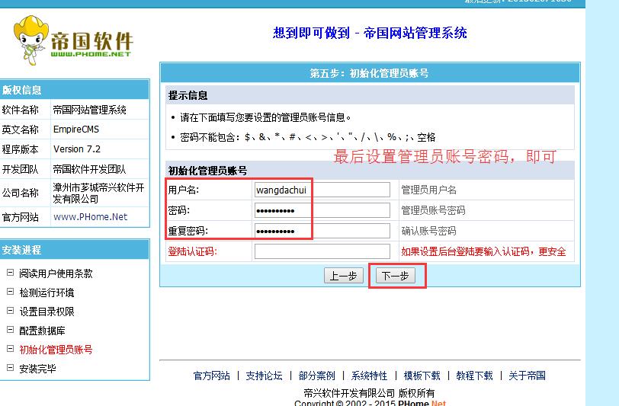Open the 官方网站 footer link
The image size is (619, 406).
coord(212,376)
